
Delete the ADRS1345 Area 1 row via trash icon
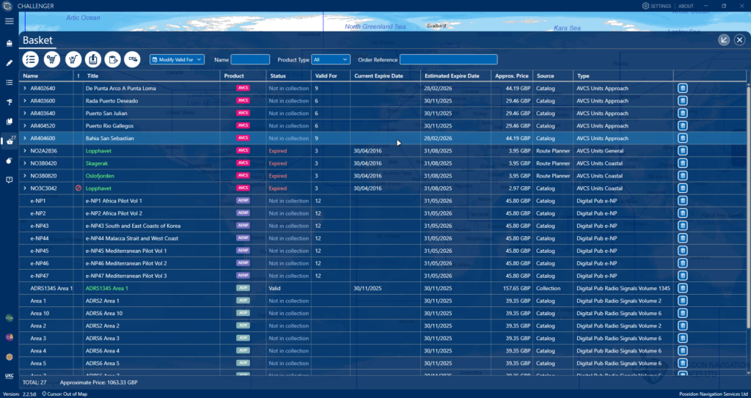[683, 288]
